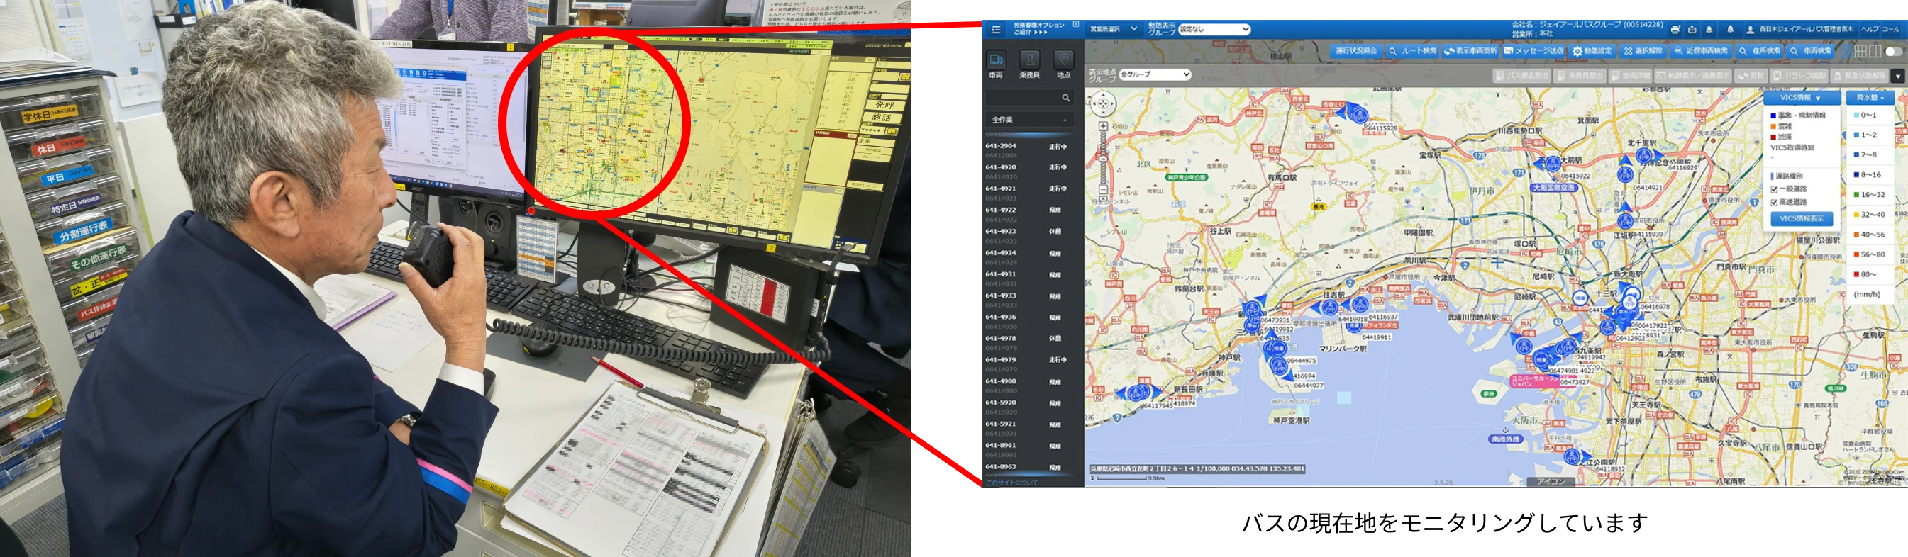Click ヘルプ in the top header
The height and width of the screenshot is (557, 1908).
tap(1870, 30)
